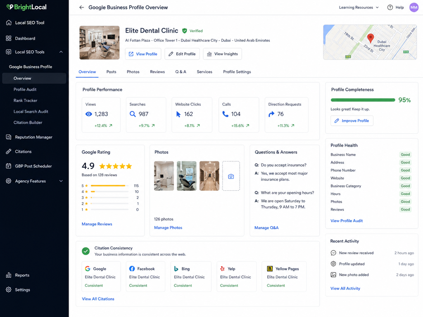Click the 5-star rating distribution bar
The height and width of the screenshot is (317, 423).
pyautogui.click(x=109, y=186)
